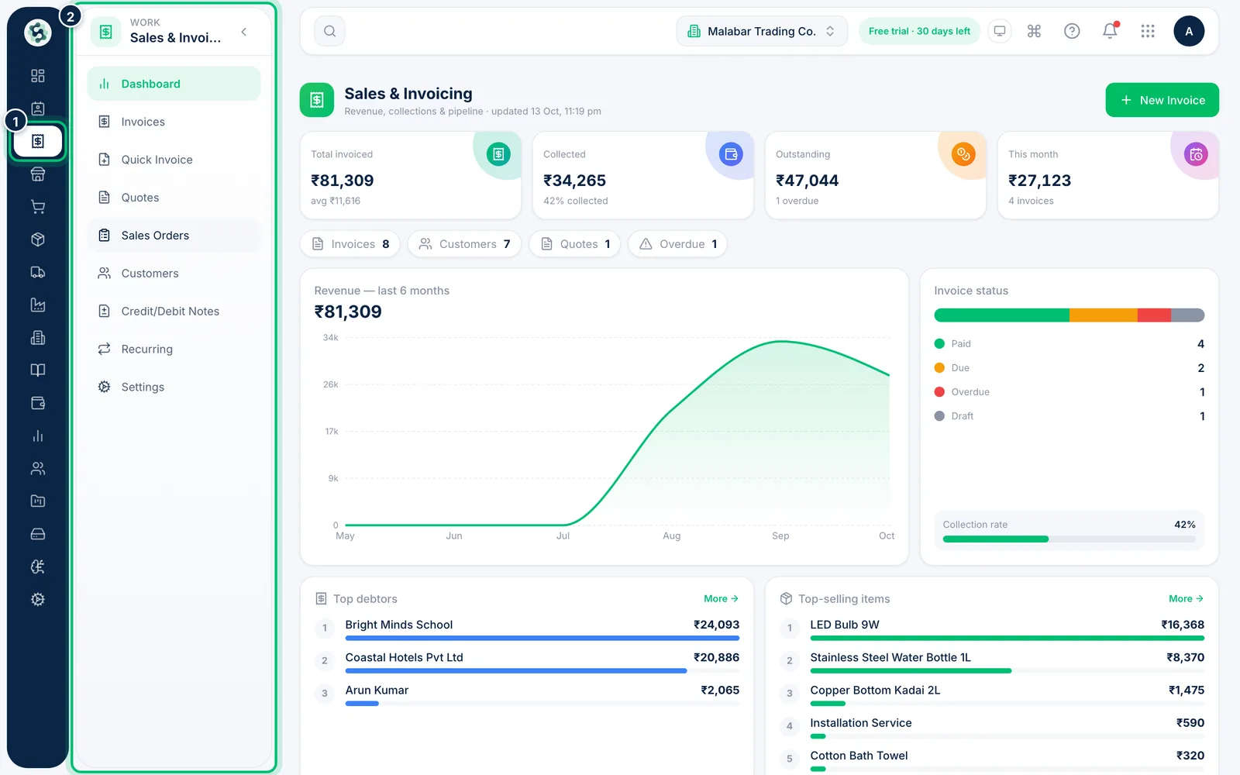Click the Bright Minds School debtor row
The width and height of the screenshot is (1240, 775).
pos(527,629)
